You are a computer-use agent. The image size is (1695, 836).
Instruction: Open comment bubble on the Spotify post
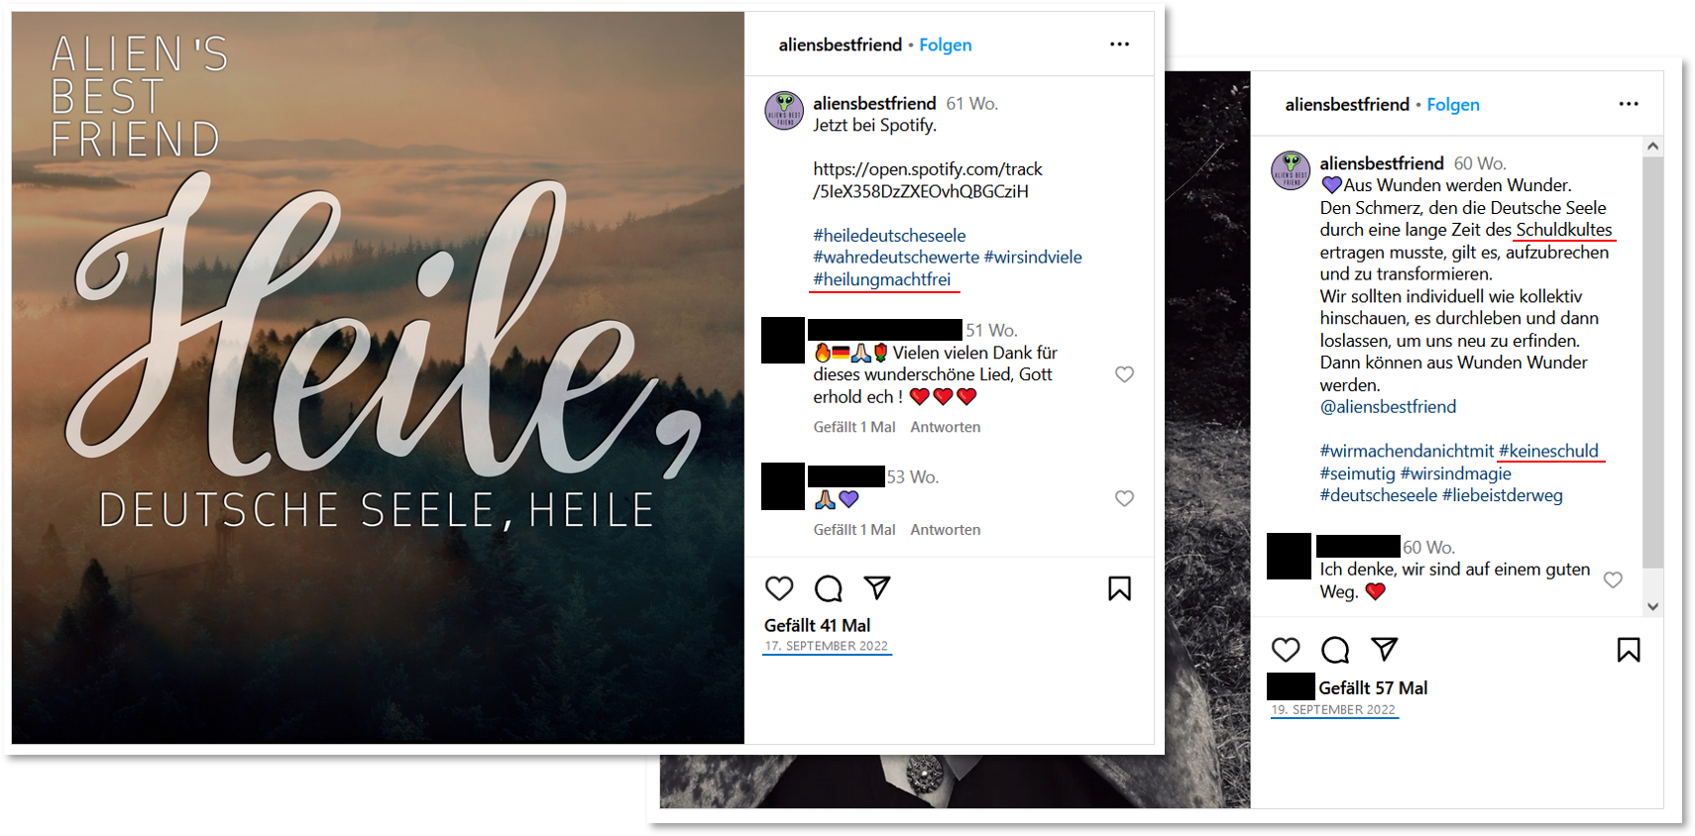[x=828, y=588]
